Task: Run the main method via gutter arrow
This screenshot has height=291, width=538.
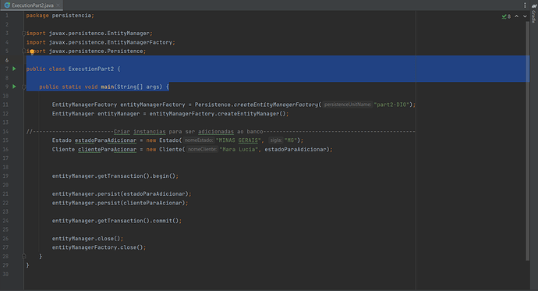Action: (14, 87)
